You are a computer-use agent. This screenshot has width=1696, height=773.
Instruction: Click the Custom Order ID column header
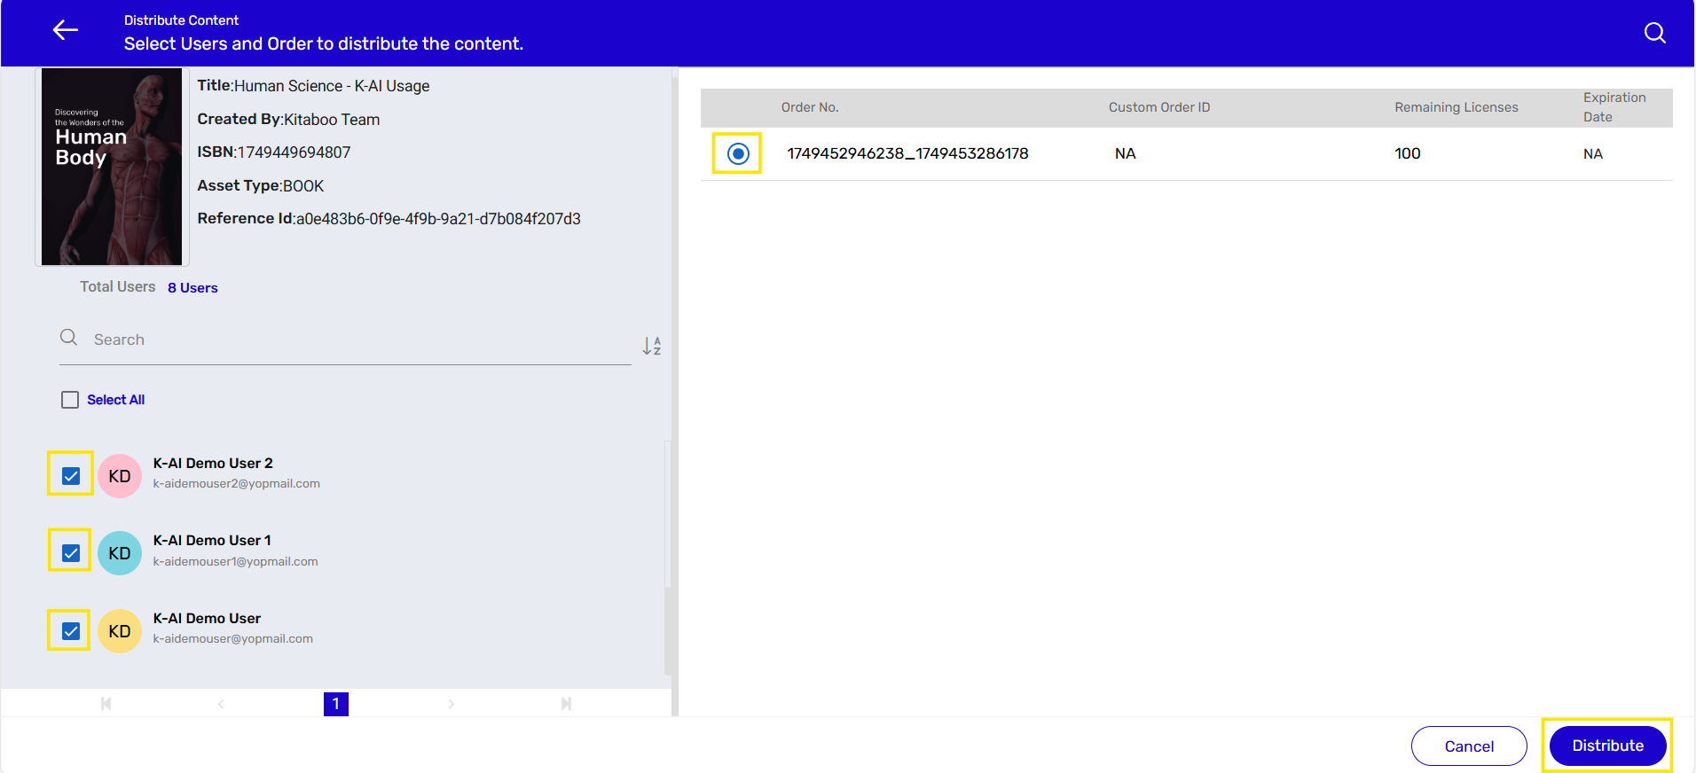coord(1159,107)
